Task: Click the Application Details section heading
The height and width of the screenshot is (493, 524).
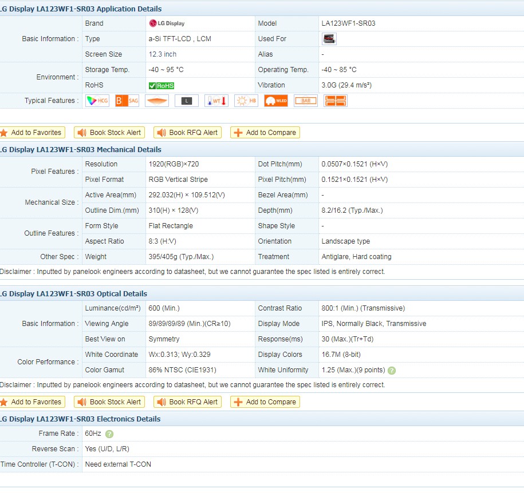Action: 81,9
